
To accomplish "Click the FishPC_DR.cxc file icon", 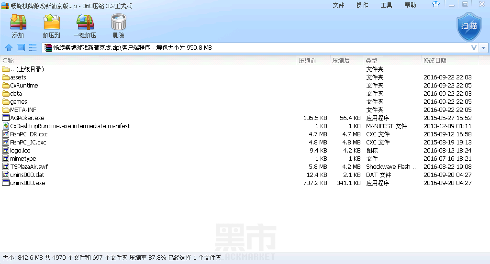I will click(x=6, y=134).
